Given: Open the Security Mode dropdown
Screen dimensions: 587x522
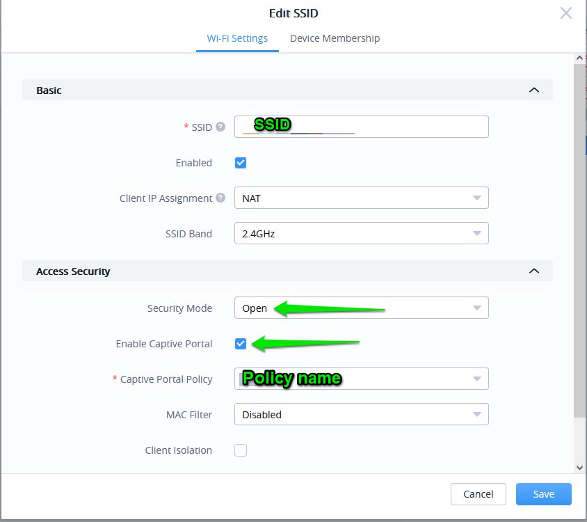Looking at the screenshot, I should coord(361,308).
